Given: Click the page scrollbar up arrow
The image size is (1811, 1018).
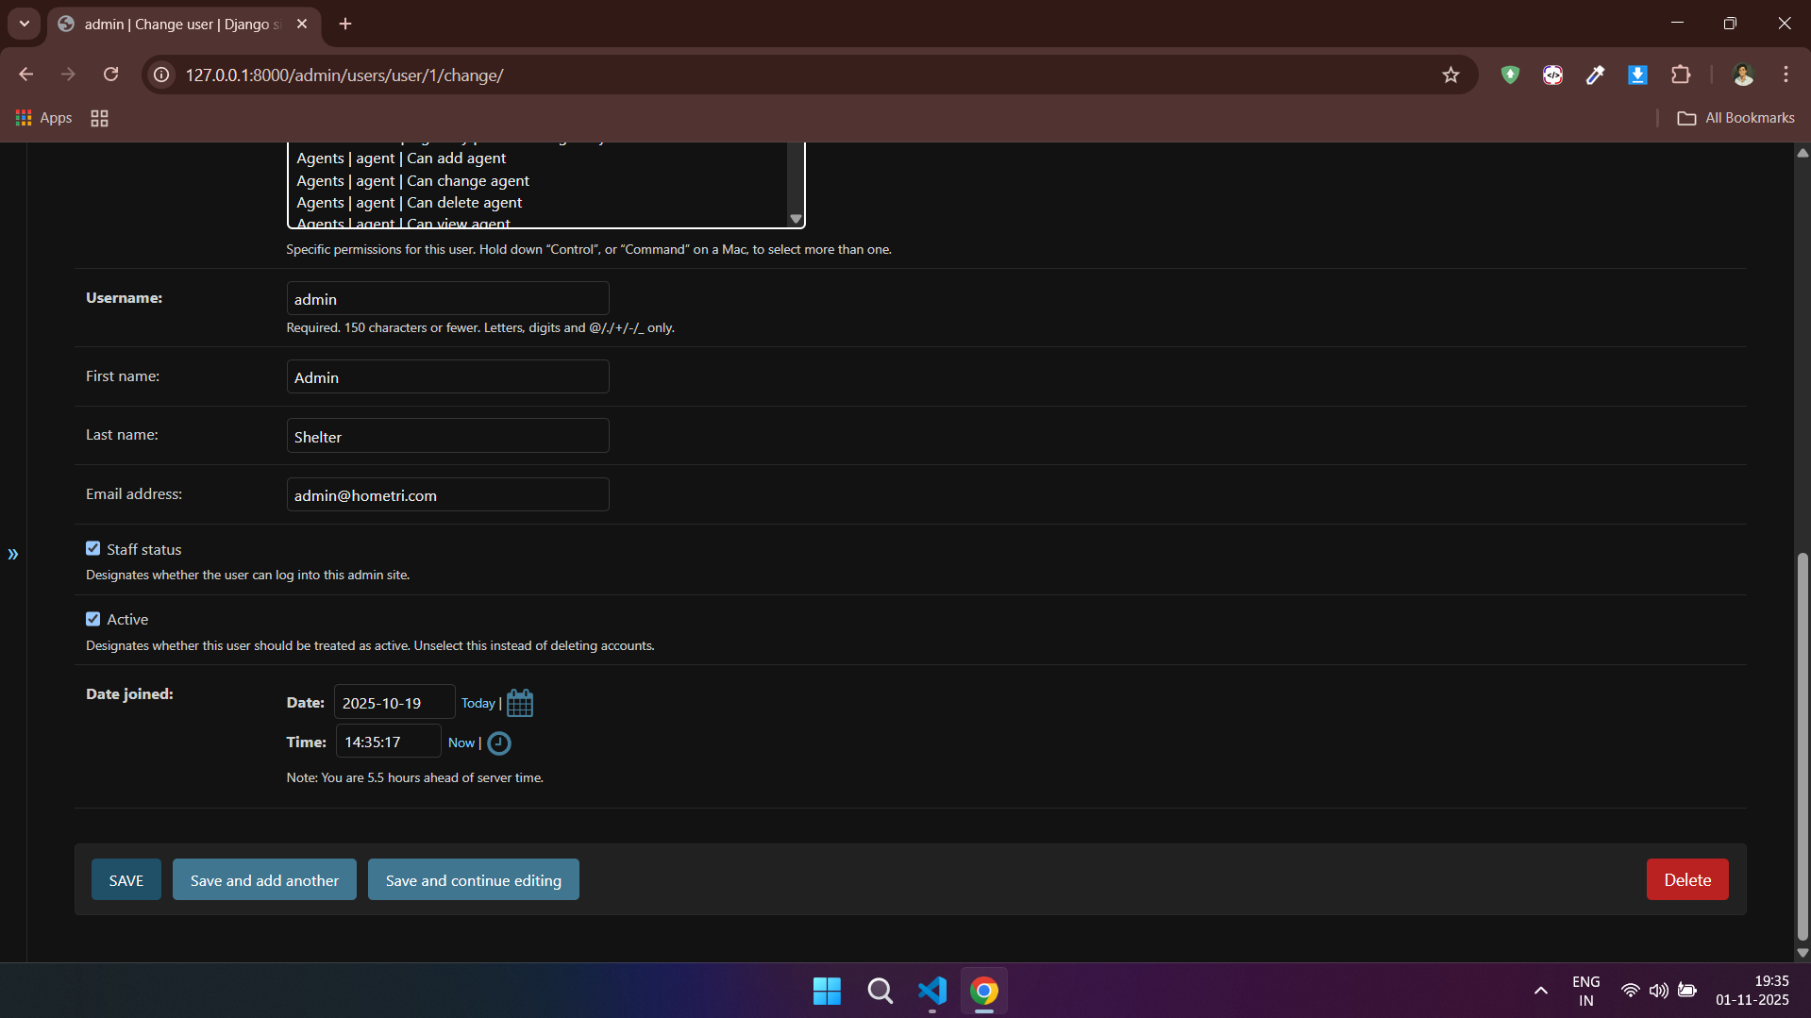Looking at the screenshot, I should click(x=1803, y=152).
